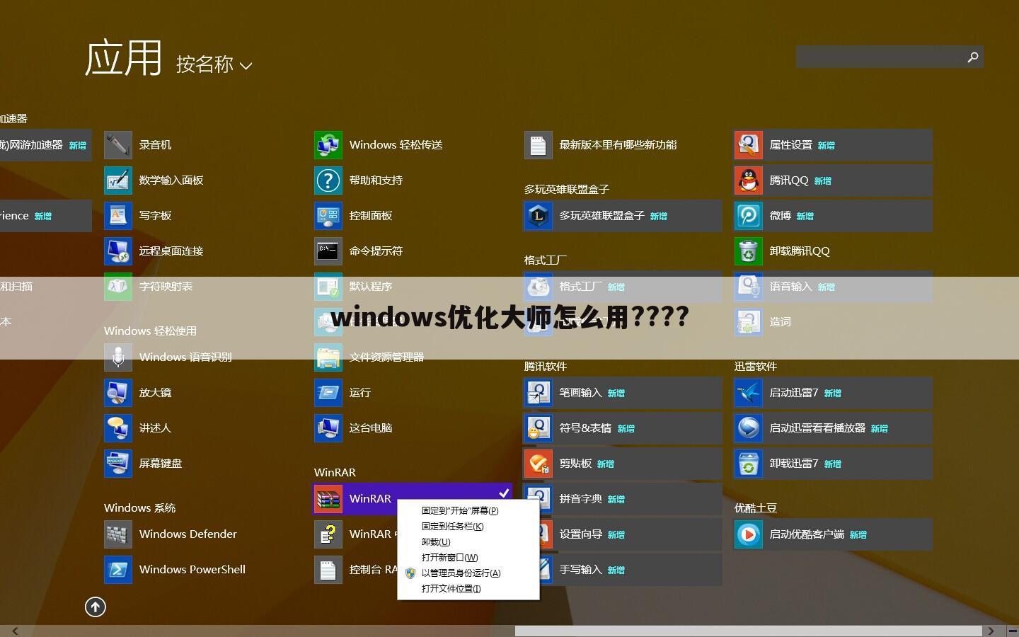
Task: Start the 讲述人 narrator icon
Action: [117, 428]
